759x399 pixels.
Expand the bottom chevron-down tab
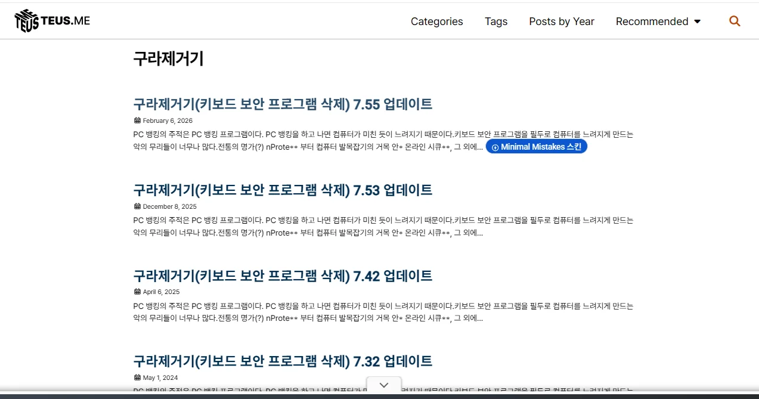point(384,385)
